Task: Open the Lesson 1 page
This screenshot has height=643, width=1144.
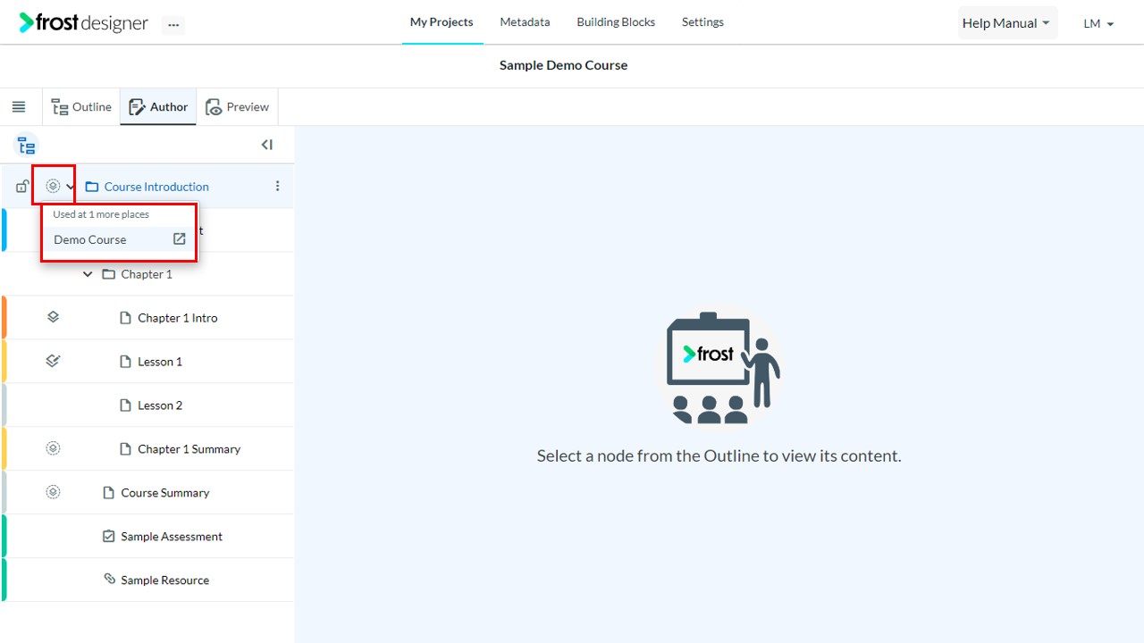Action: (160, 362)
